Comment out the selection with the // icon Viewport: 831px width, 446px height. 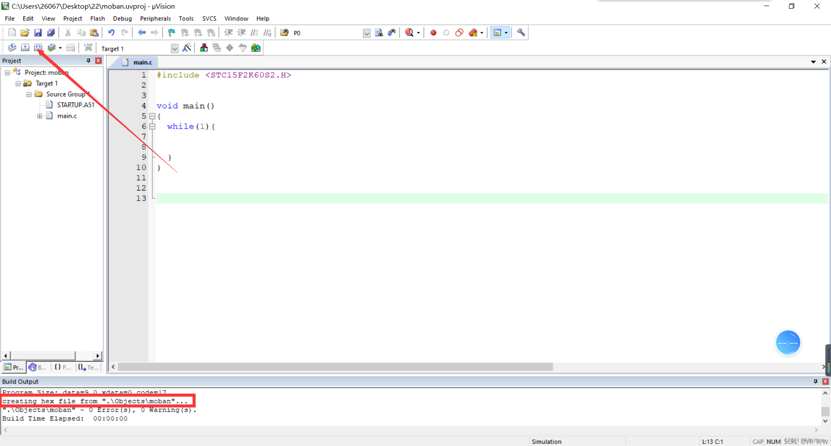tap(254, 32)
